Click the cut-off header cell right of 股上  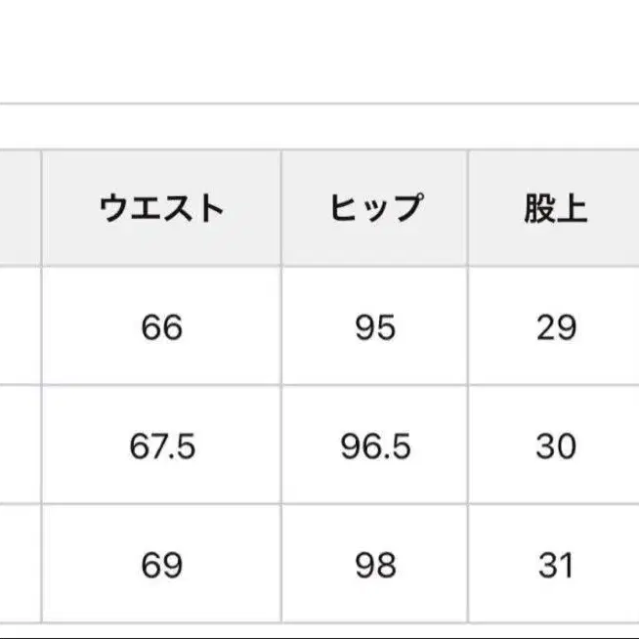click(628, 208)
